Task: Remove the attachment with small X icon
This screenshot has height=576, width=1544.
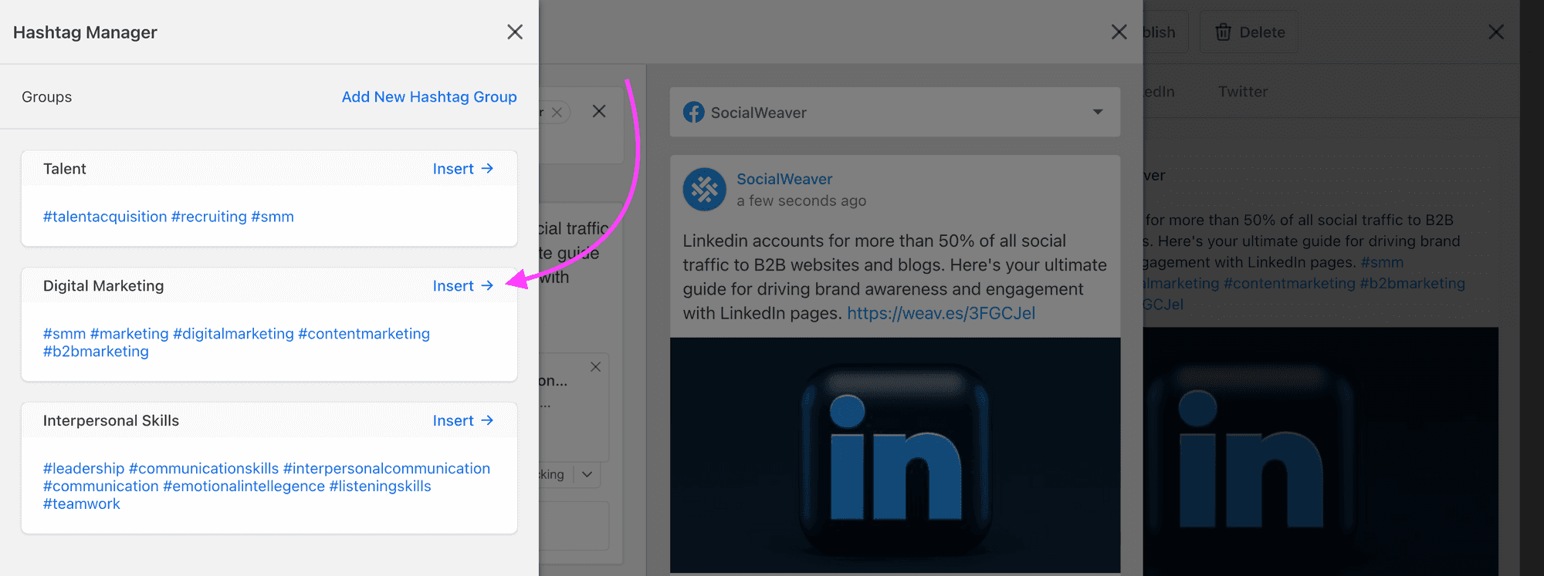Action: coord(595,367)
